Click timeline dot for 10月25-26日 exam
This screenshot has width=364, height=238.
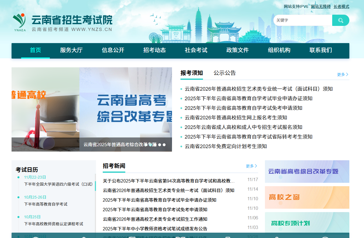click(x=19, y=197)
